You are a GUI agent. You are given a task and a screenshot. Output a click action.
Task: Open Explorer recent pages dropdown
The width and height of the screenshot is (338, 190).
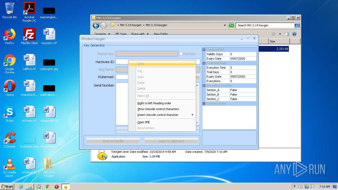click(108, 26)
